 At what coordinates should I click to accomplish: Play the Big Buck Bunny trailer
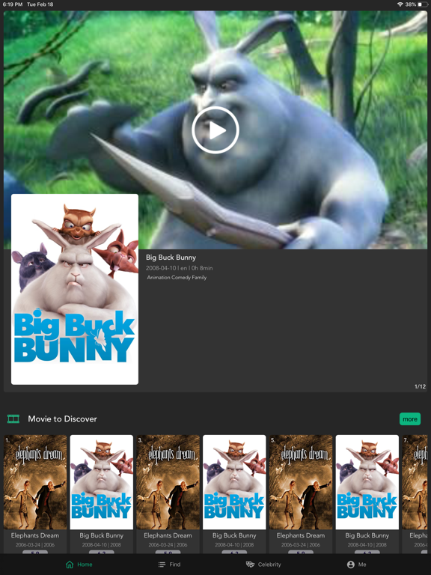215,130
